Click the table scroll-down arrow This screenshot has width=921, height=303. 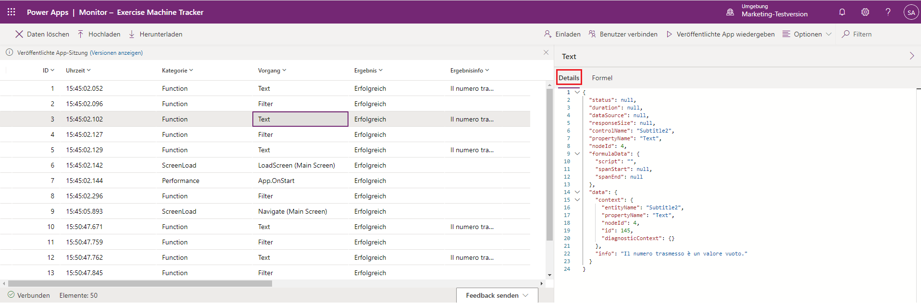549,275
